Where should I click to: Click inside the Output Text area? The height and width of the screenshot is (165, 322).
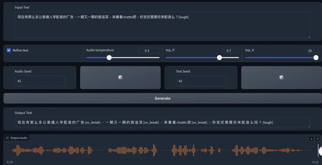tap(162, 122)
